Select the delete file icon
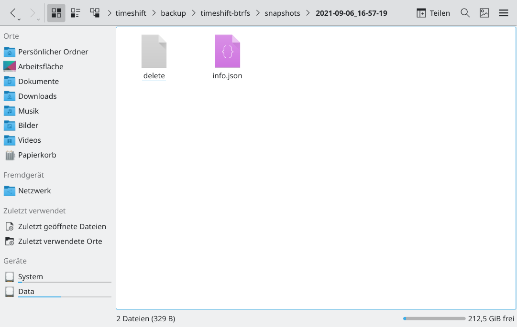The width and height of the screenshot is (517, 327). pos(154,51)
